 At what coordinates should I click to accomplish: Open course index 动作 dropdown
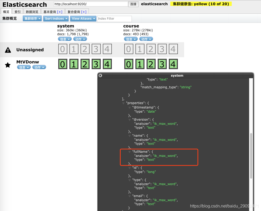pyautogui.click(x=146, y=39)
